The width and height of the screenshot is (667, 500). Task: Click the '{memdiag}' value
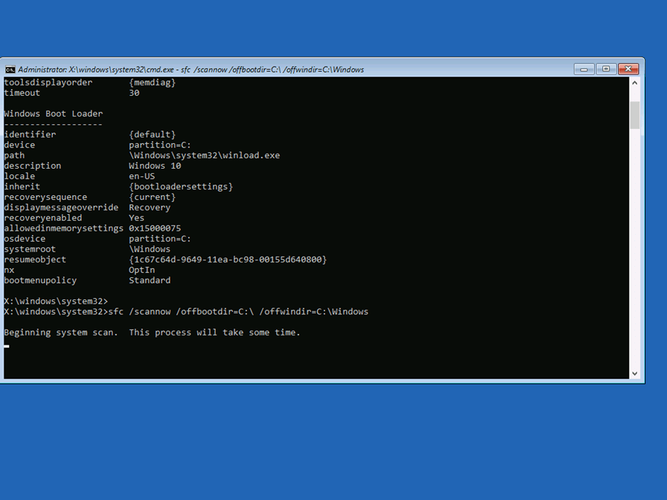[x=153, y=82]
